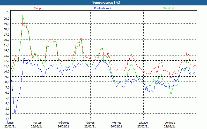Image resolution: width=207 pixels, height=129 pixels.
Task: Click the 26/02/21 date label
Action: click(117, 126)
